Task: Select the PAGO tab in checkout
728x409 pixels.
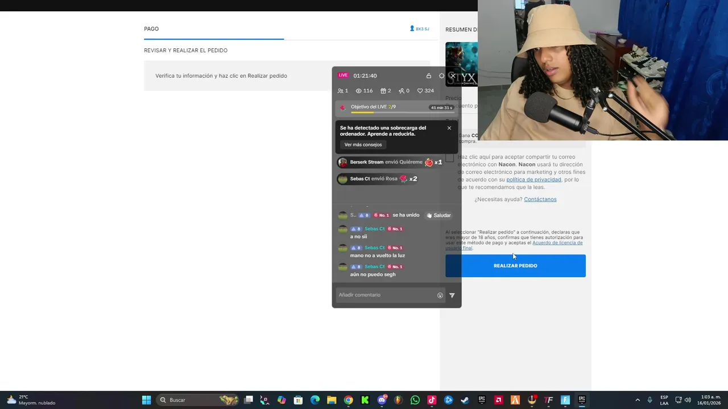Action: coord(151,29)
